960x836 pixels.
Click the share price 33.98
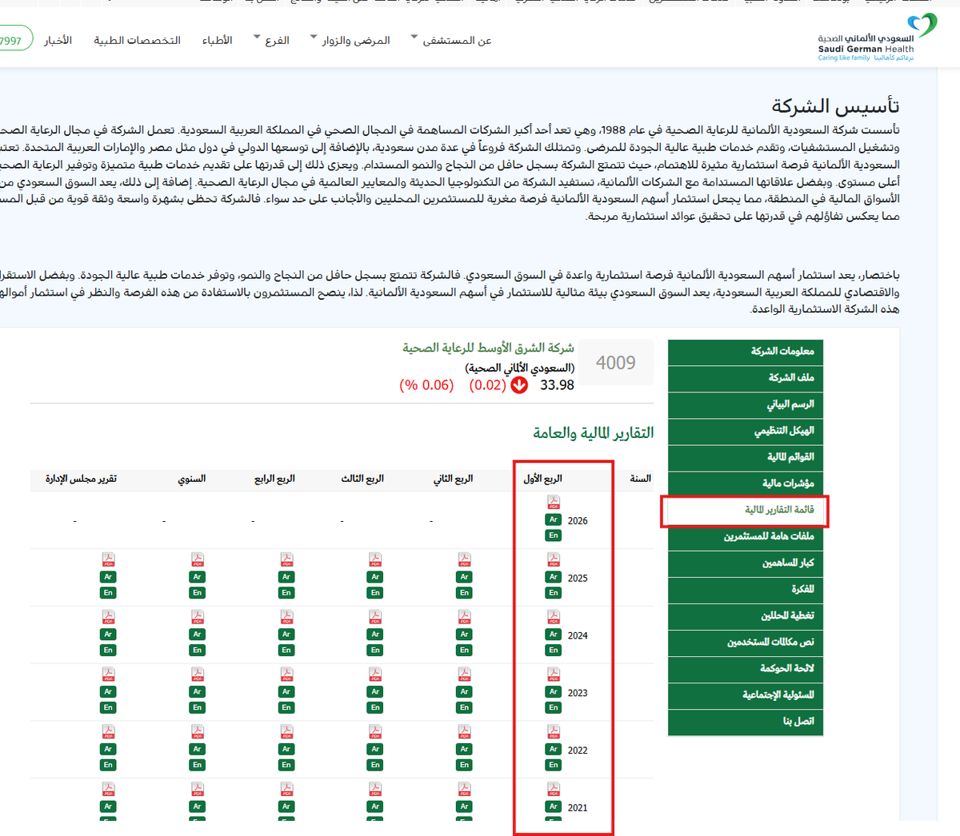(557, 385)
